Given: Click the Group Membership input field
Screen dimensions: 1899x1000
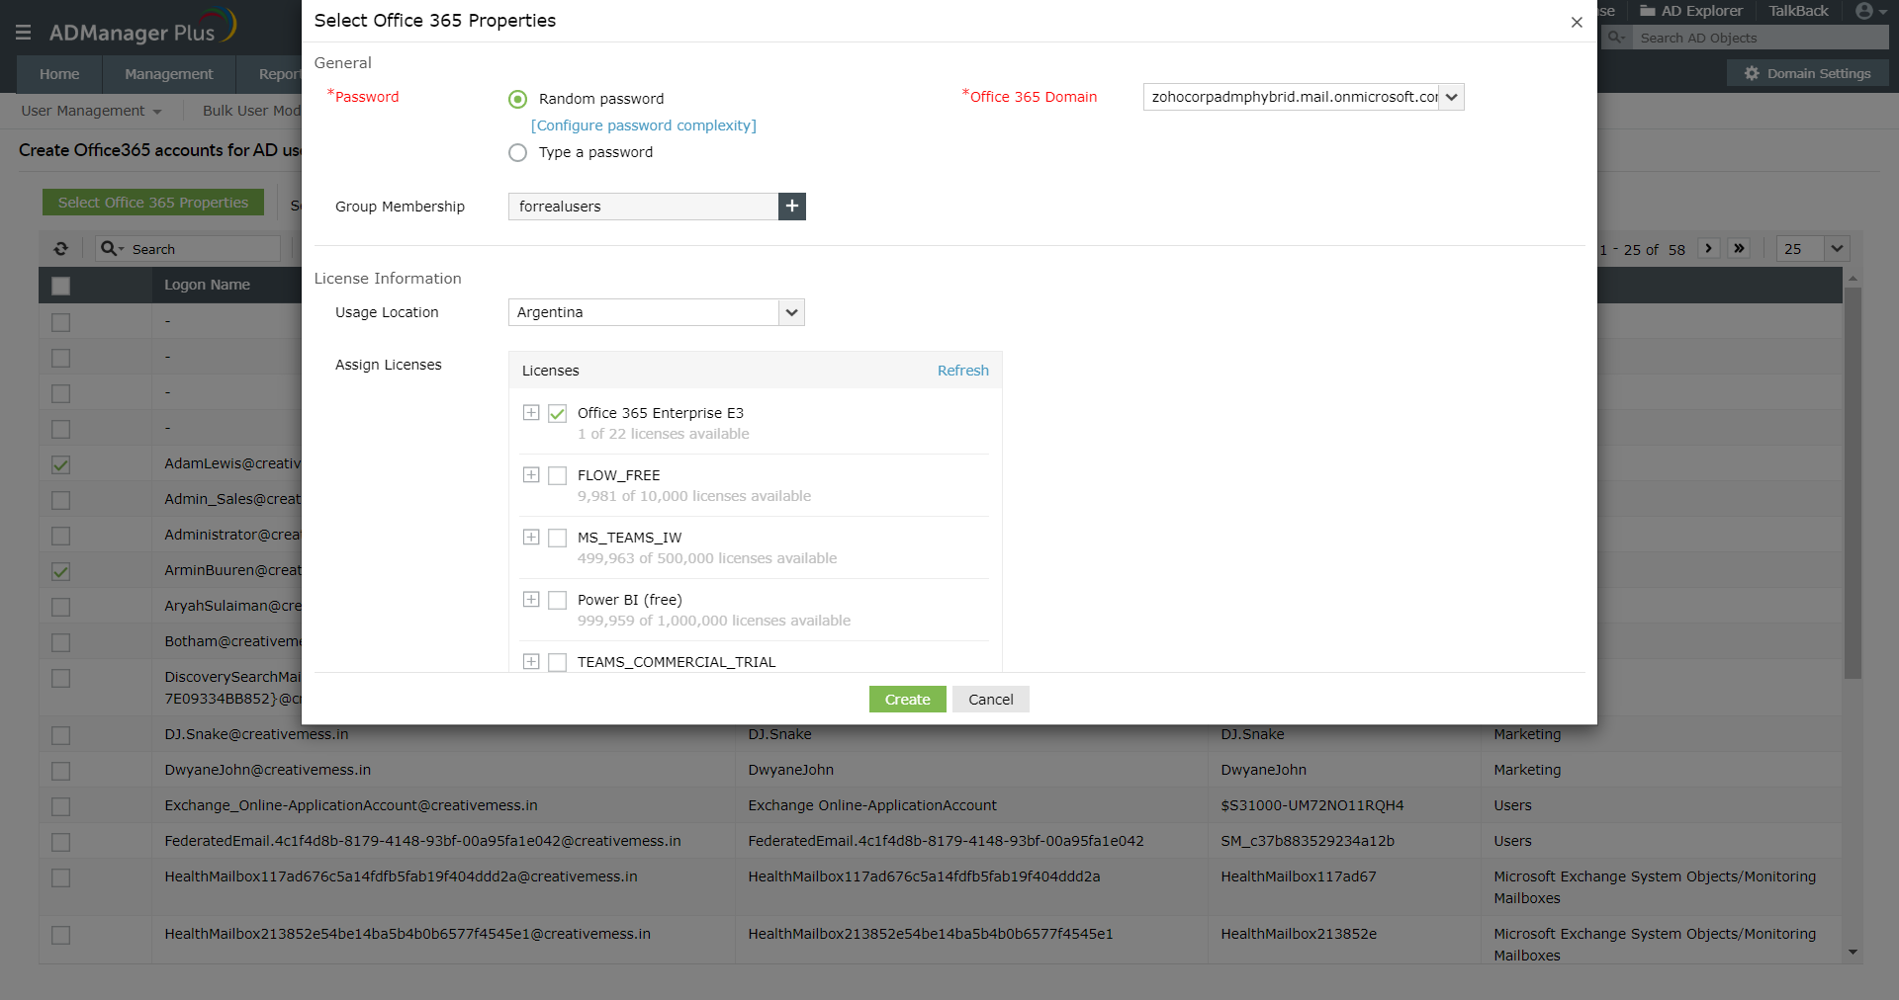Looking at the screenshot, I should 643,207.
